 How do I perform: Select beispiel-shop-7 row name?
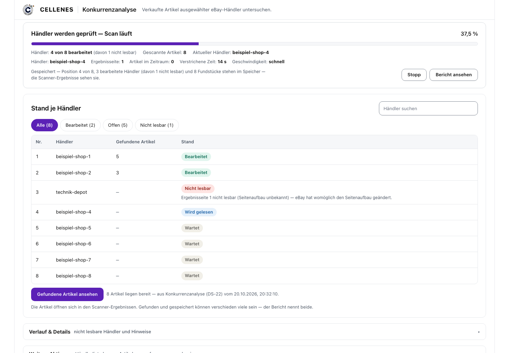73,260
